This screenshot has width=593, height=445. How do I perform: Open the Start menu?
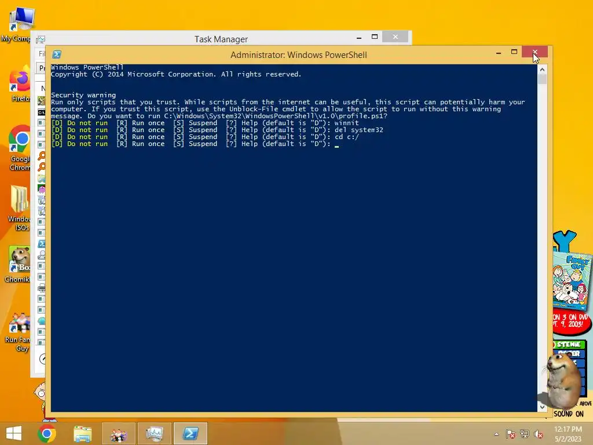tap(14, 433)
